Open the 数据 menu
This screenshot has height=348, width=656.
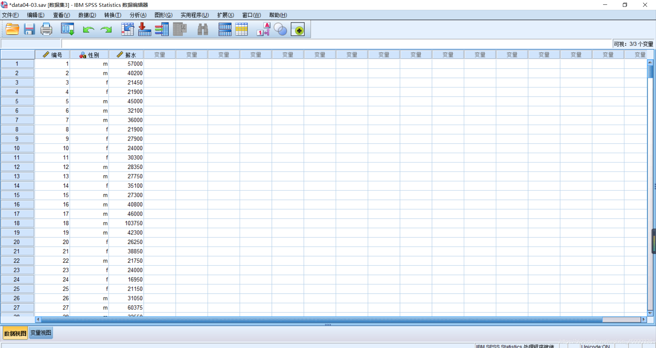[x=87, y=15]
